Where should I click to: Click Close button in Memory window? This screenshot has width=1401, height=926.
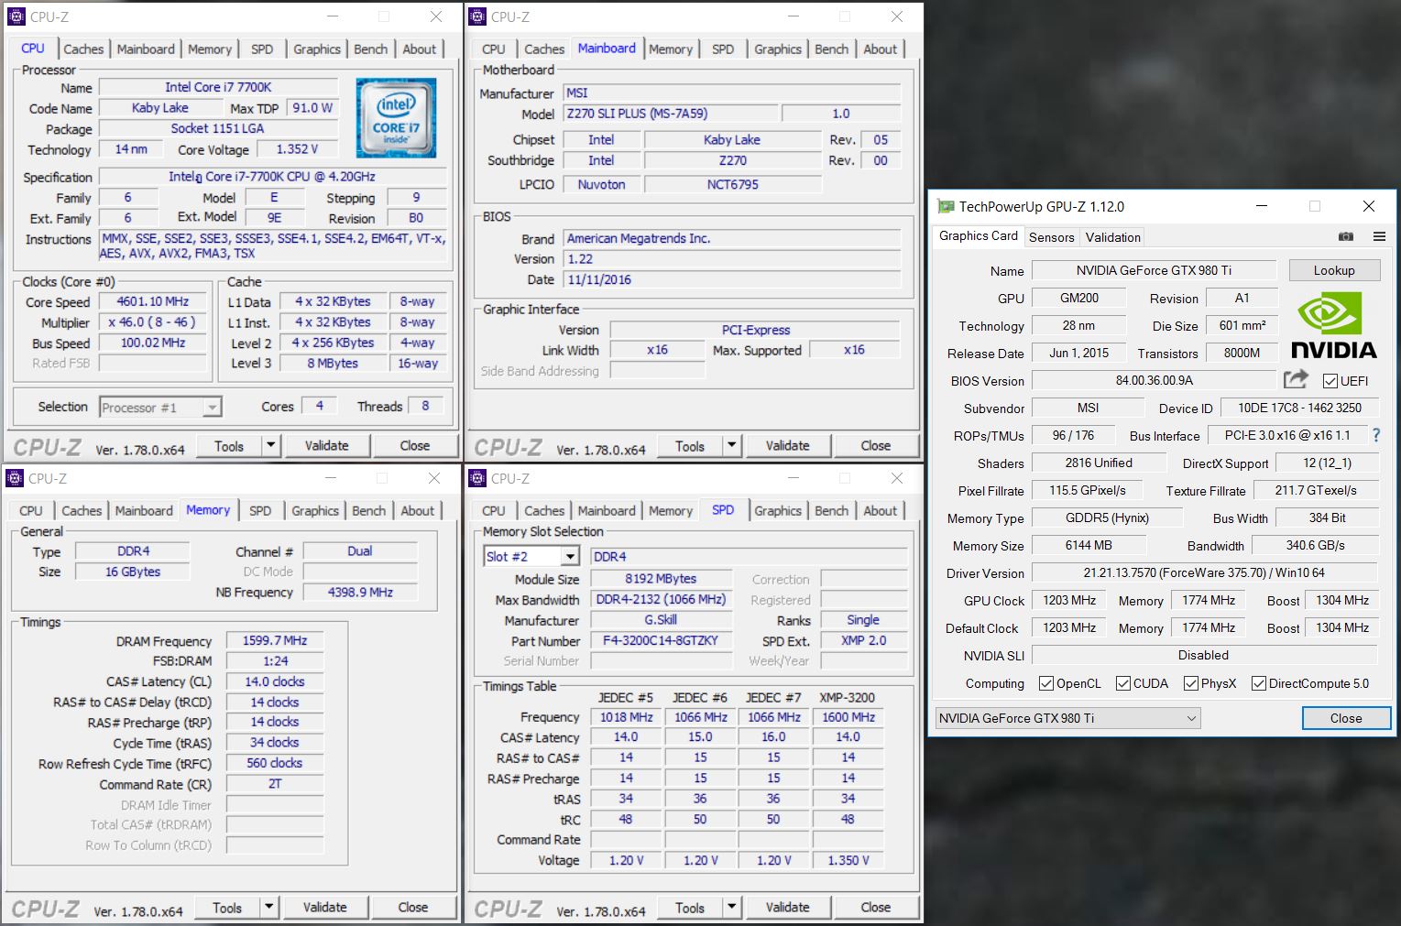[x=413, y=907]
